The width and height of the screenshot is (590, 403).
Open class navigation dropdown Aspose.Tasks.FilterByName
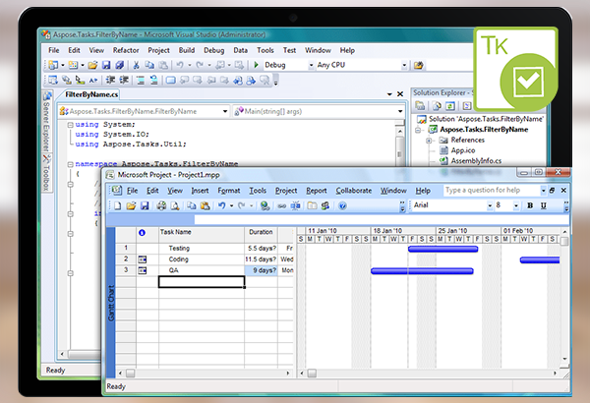(225, 111)
